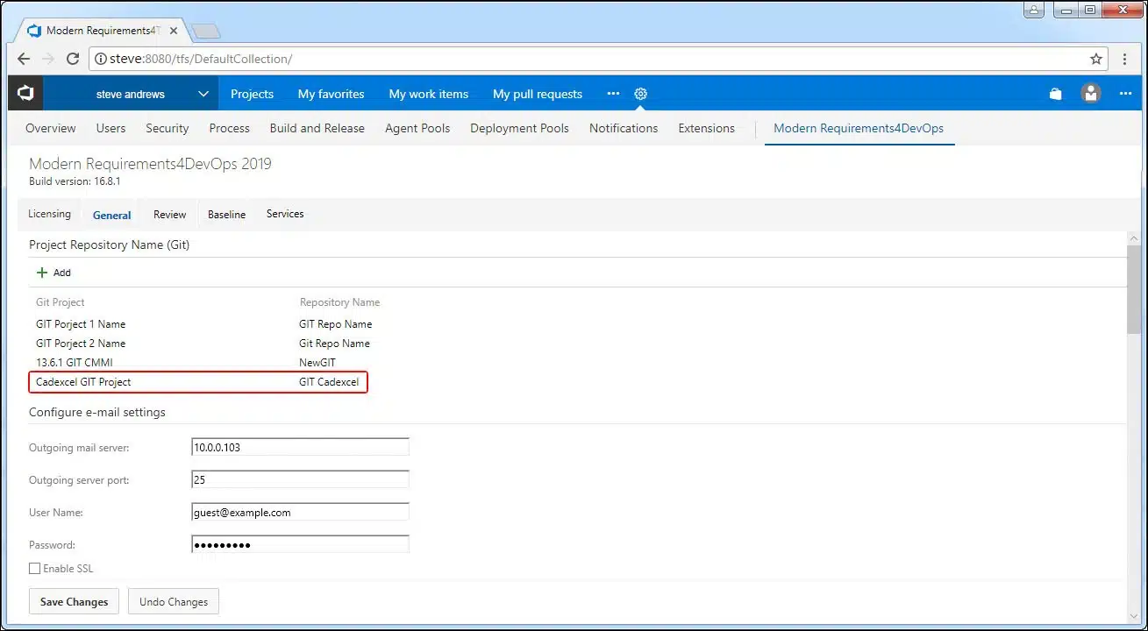The image size is (1148, 631).
Task: Click the browser back arrow
Action: click(24, 59)
